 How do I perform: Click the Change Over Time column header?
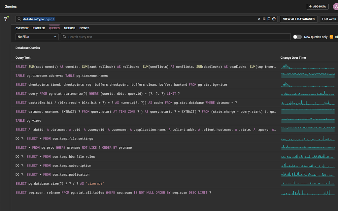(x=292, y=57)
